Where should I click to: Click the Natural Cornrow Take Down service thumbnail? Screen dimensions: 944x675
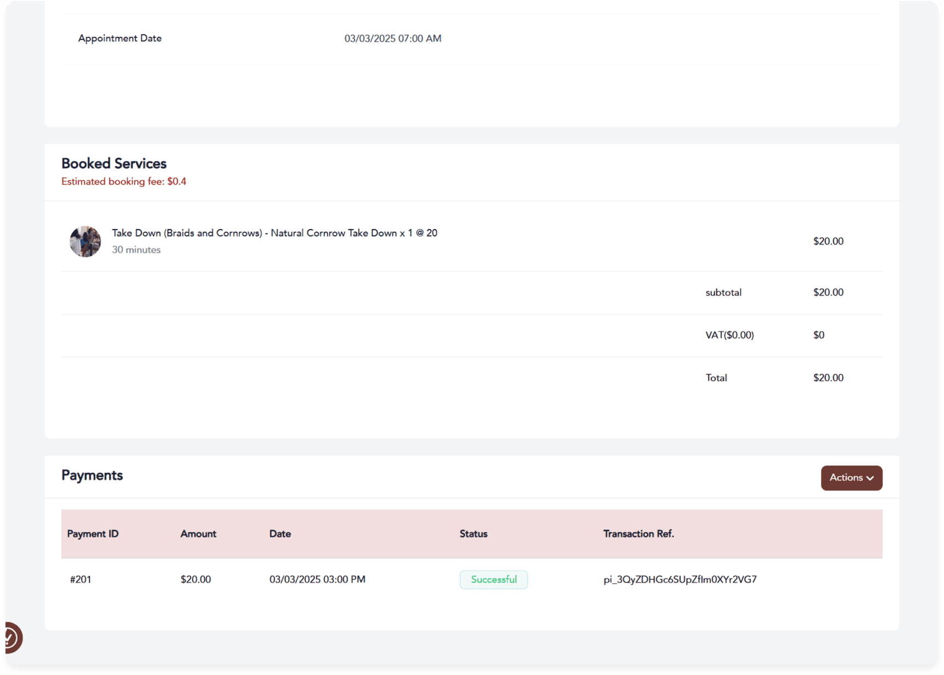(x=85, y=241)
